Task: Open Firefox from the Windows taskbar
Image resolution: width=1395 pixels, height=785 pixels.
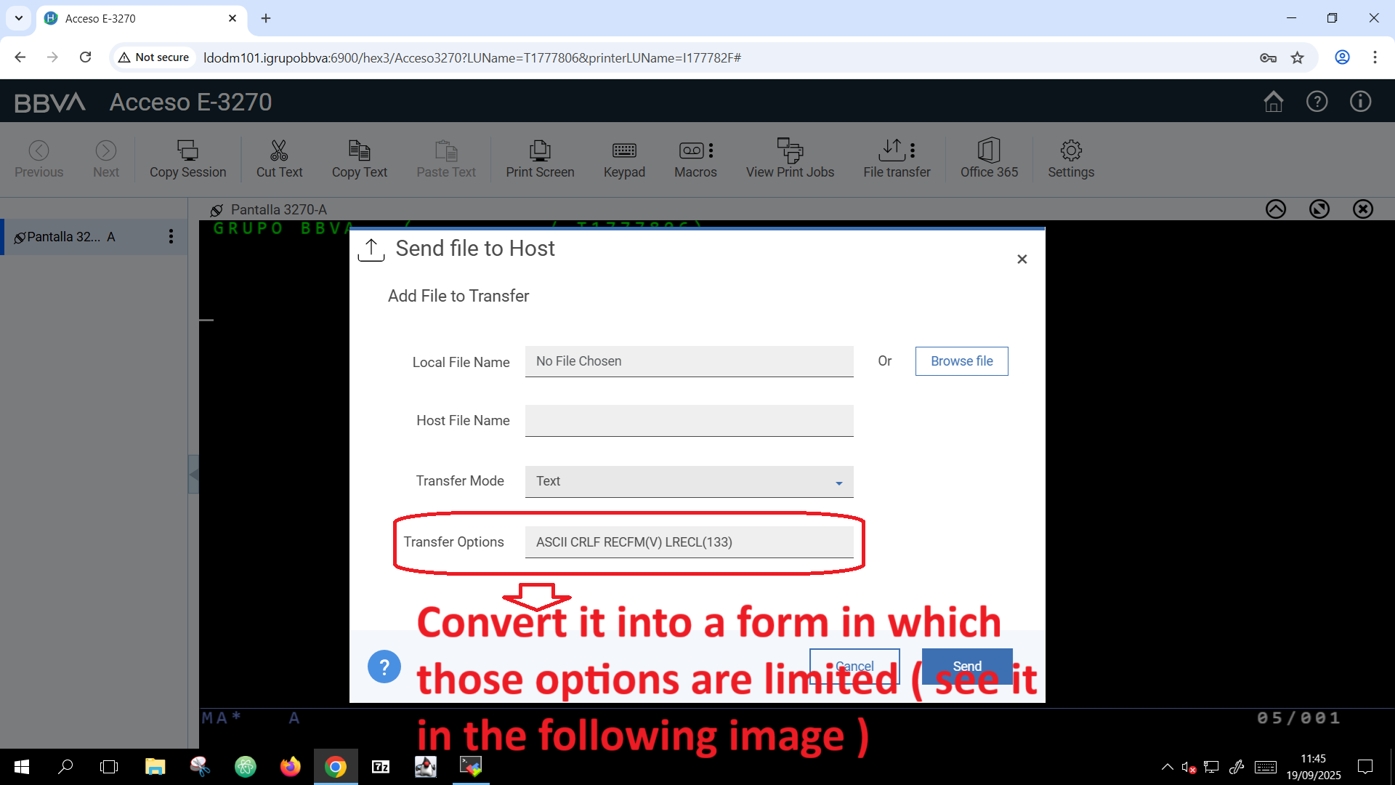Action: (x=290, y=767)
